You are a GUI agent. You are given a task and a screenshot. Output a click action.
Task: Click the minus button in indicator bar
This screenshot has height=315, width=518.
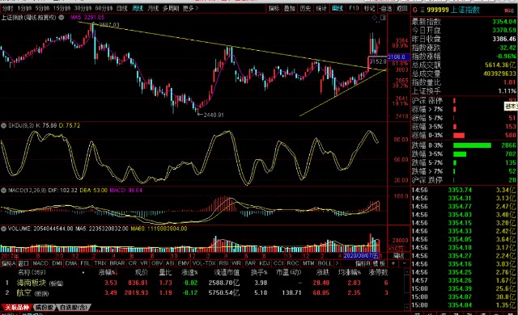click(405, 263)
